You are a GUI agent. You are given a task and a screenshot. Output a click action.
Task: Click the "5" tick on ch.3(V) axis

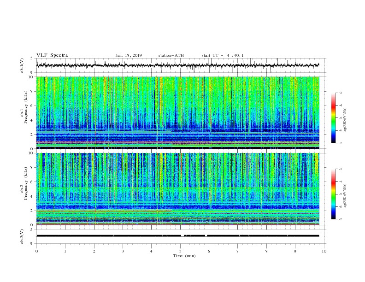[x=32, y=229]
